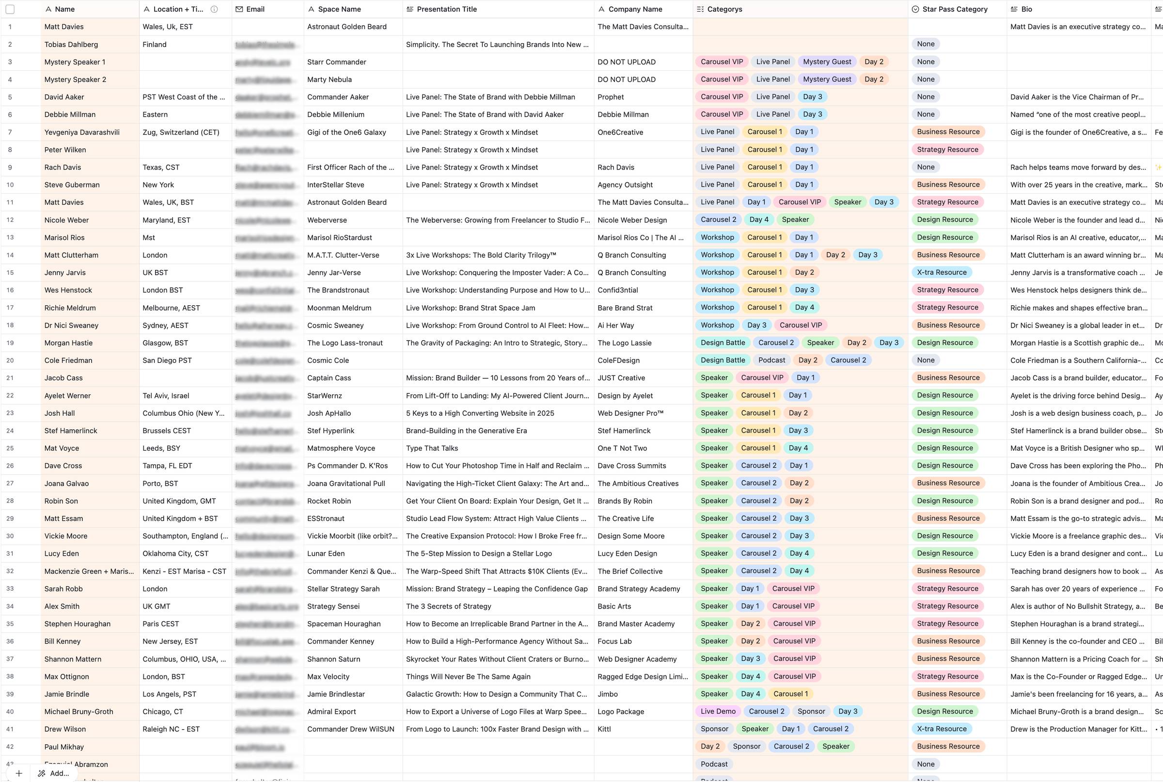The image size is (1163, 782).
Task: Click the Tobias Dahlberg name cell
Action: point(90,45)
